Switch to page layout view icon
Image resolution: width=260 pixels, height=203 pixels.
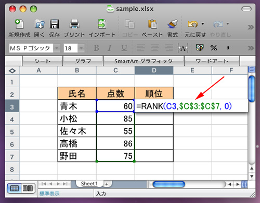click(x=28, y=188)
